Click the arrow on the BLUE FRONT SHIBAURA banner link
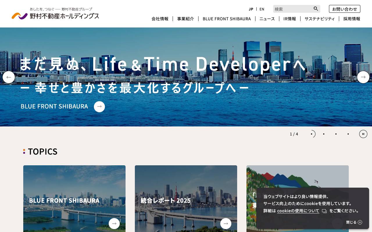 click(x=99, y=106)
